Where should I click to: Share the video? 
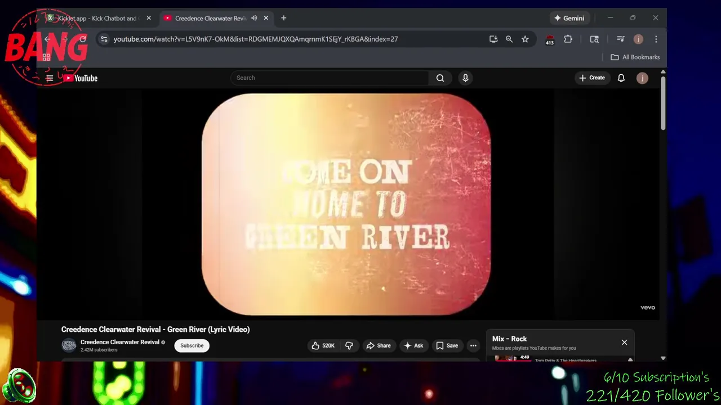click(x=379, y=345)
